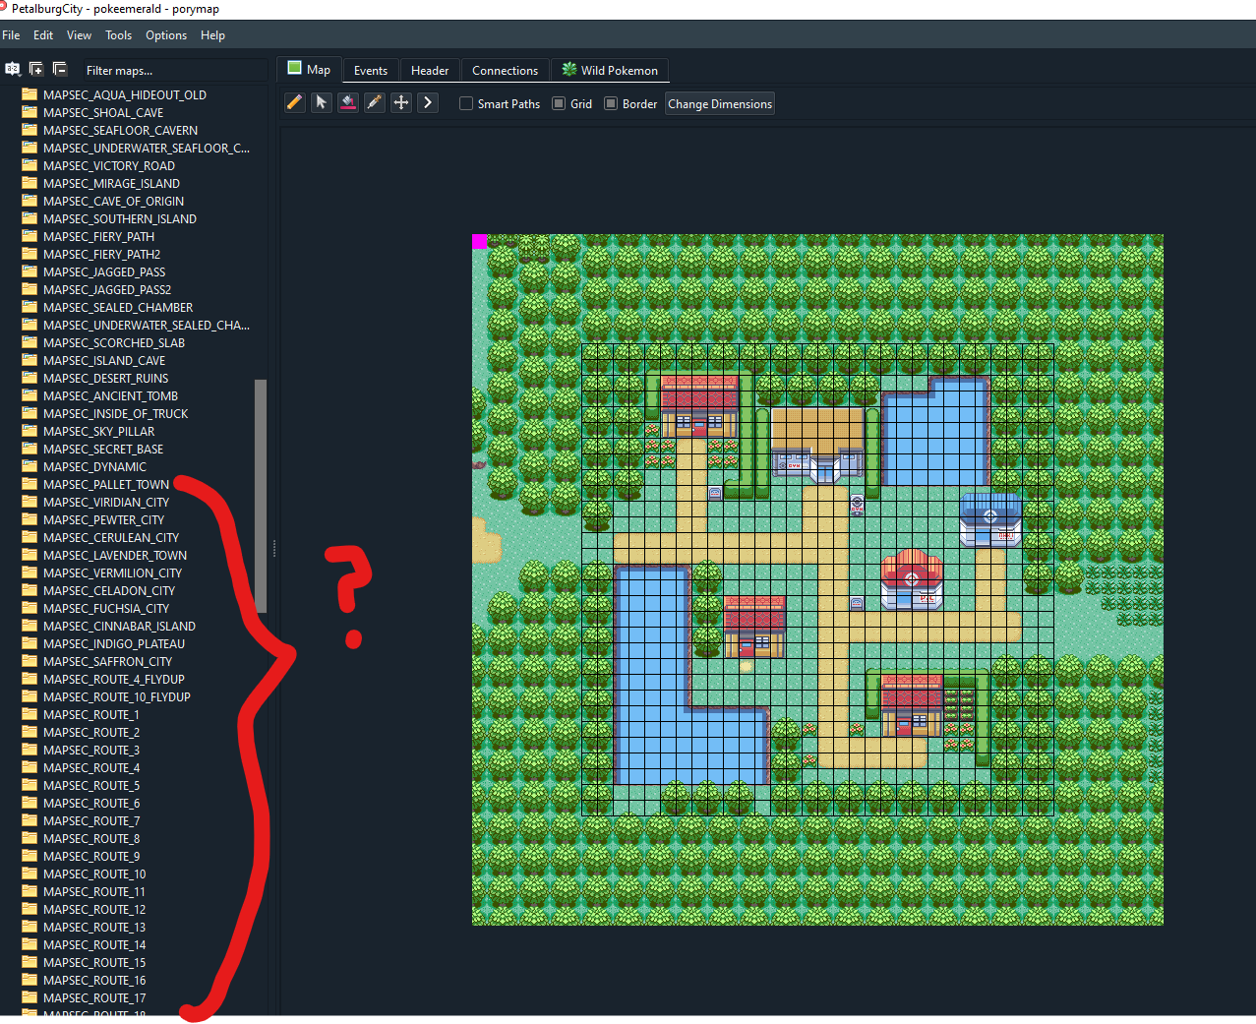Choose the Bucket Fill tool
Image resolution: width=1256 pixels, height=1024 pixels.
coord(348,103)
